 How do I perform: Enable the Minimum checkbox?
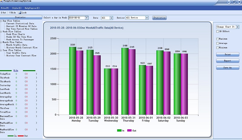[217, 48]
